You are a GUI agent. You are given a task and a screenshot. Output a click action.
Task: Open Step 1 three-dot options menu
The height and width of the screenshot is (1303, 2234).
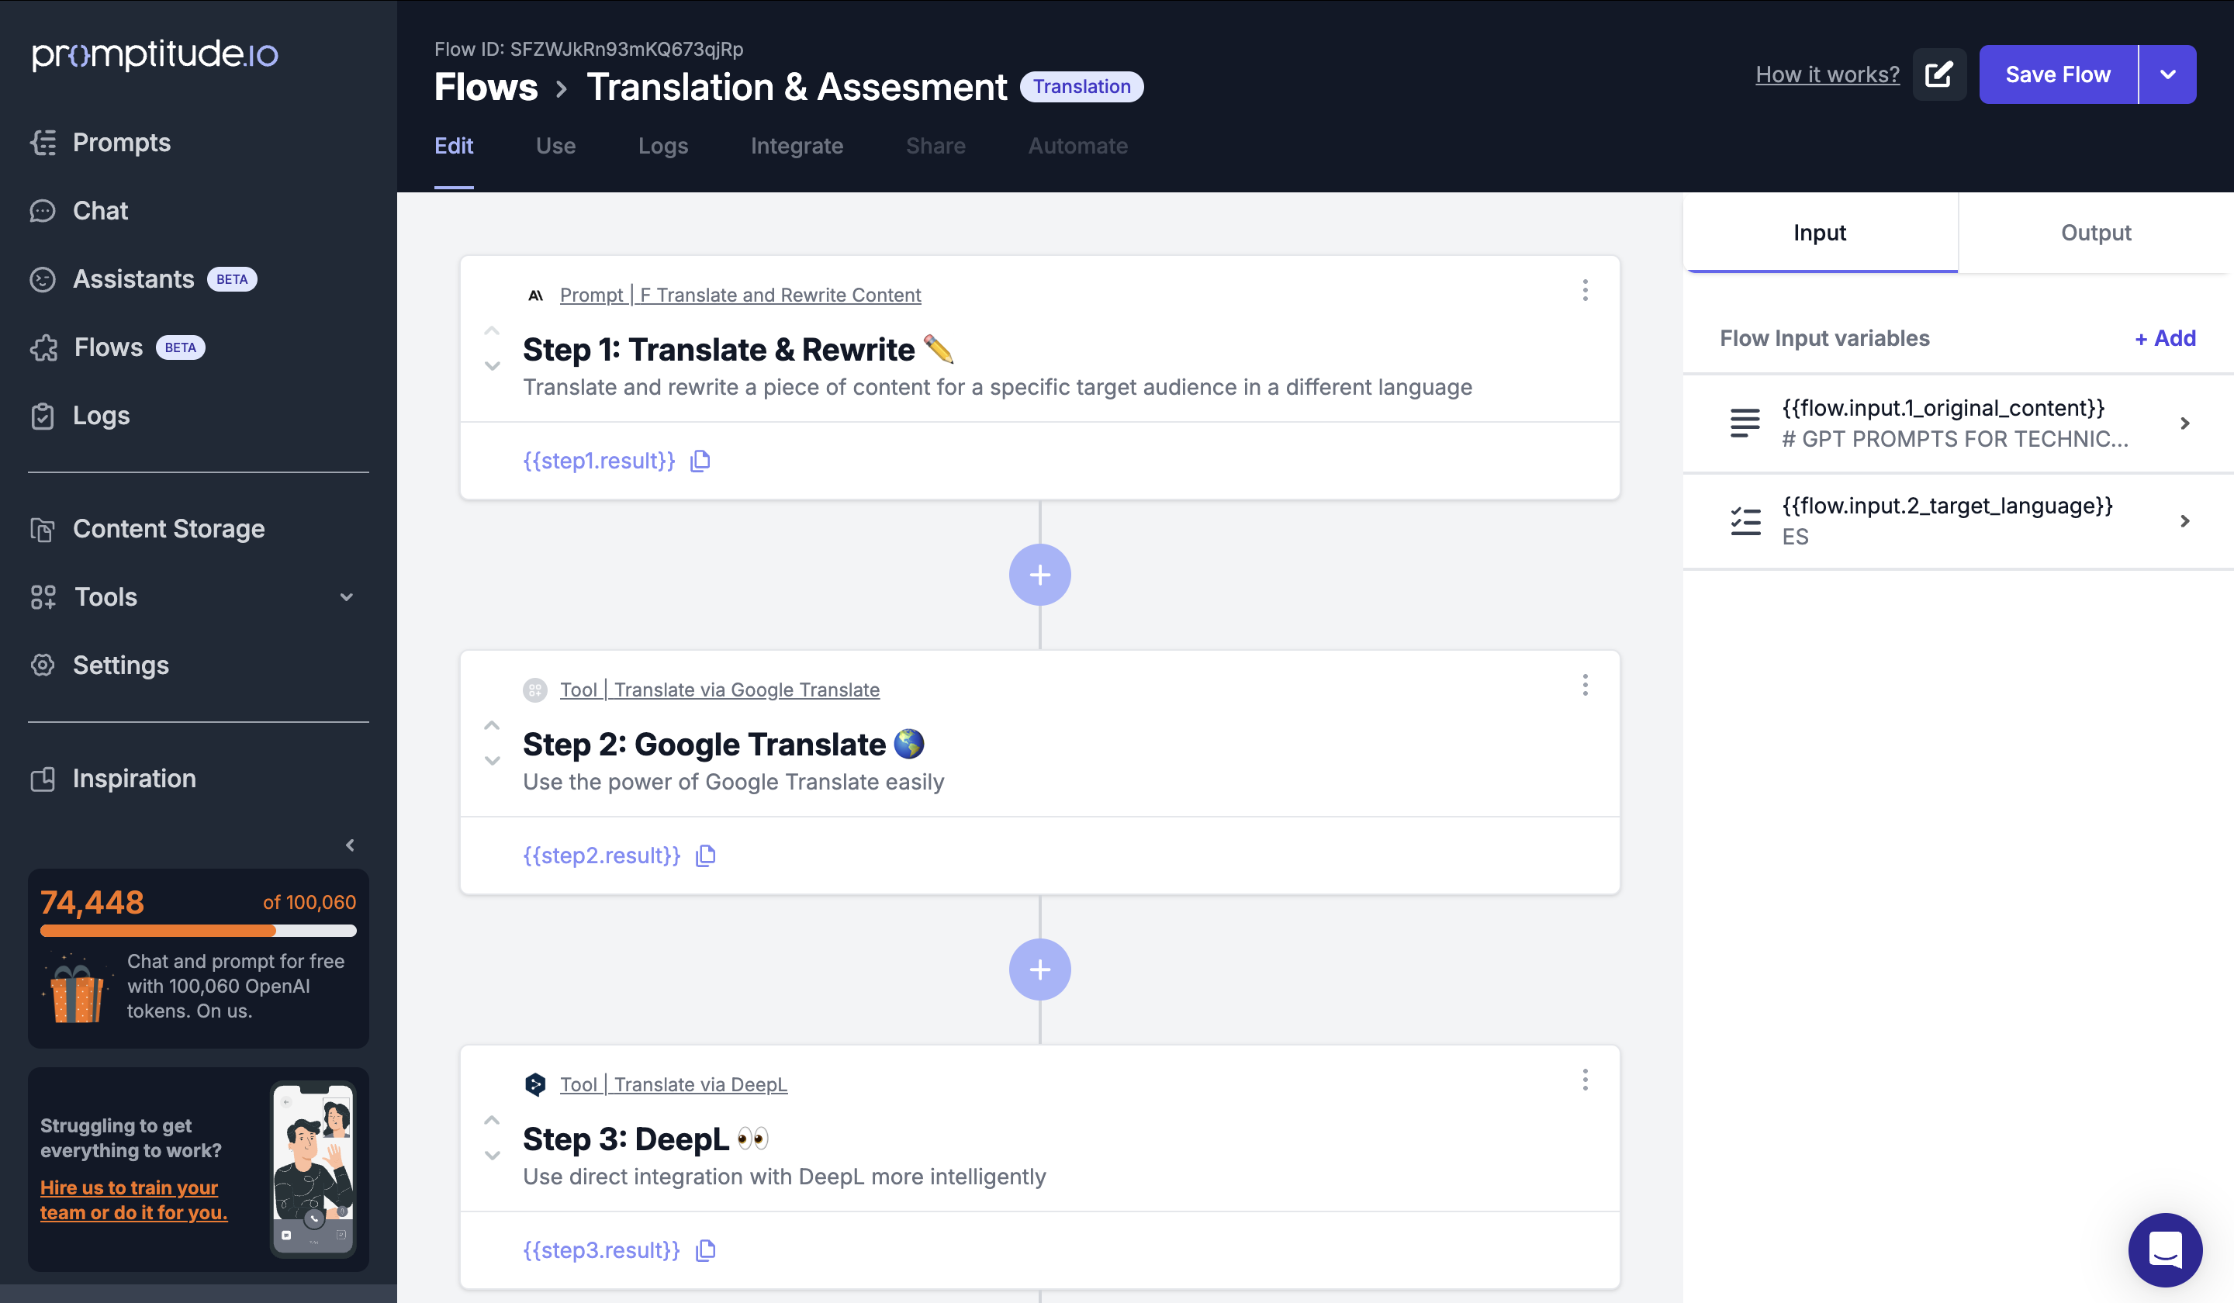coord(1585,291)
